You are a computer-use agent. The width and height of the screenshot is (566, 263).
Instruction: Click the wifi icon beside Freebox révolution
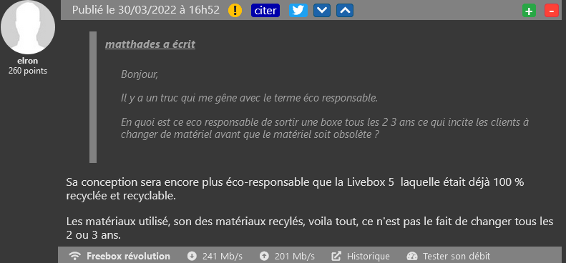tap(74, 256)
